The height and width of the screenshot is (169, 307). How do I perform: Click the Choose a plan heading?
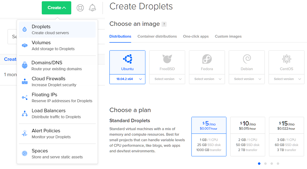click(x=130, y=110)
